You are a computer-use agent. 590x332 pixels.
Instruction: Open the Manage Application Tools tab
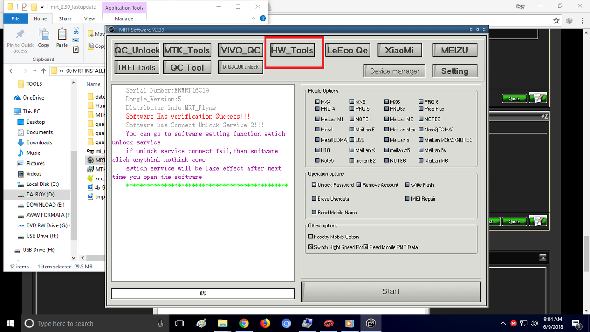pyautogui.click(x=124, y=19)
